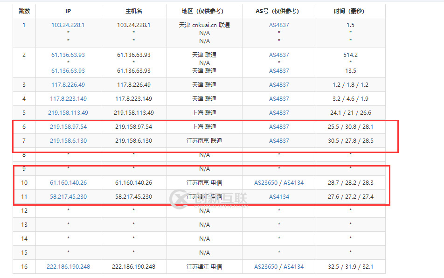
Task: Click region cell 天津 cnkuai.cn 联通
Action: tap(204, 25)
